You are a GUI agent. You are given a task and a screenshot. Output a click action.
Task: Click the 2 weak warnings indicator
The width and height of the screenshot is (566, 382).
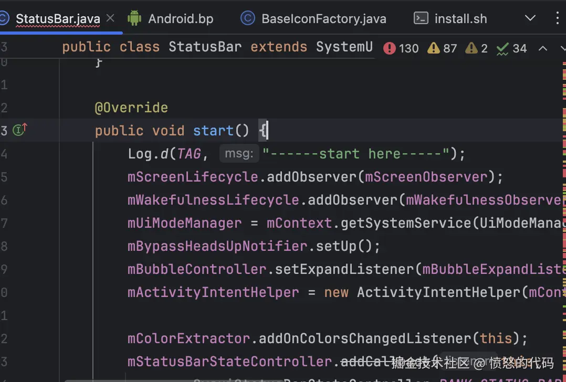[x=477, y=48]
